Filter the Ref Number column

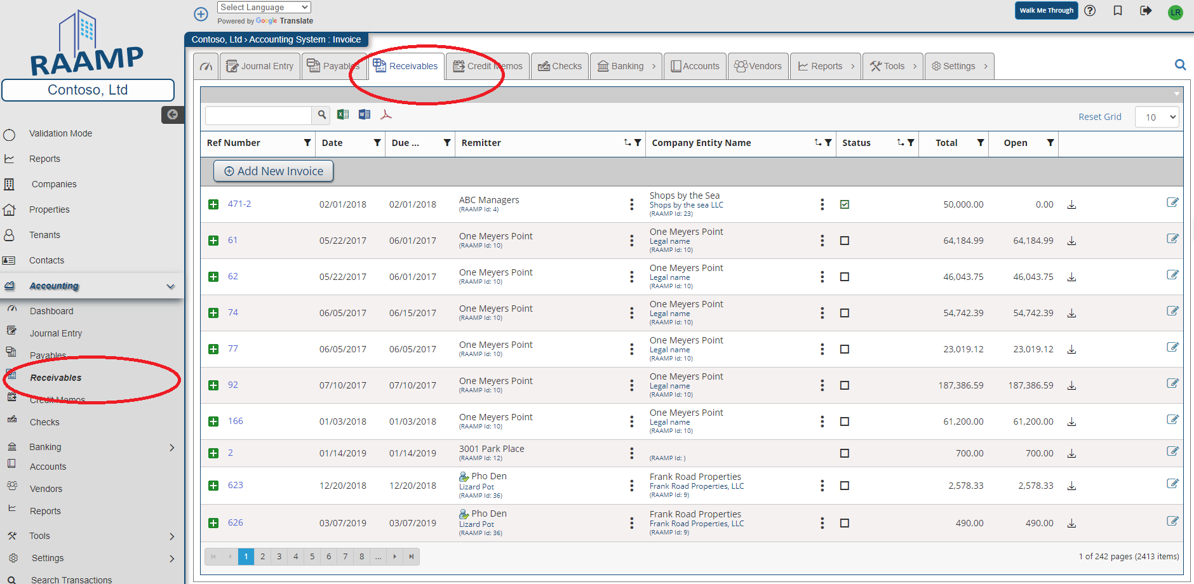click(307, 143)
